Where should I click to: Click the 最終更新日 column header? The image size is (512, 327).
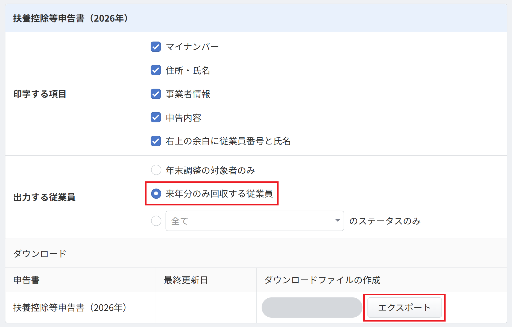point(186,280)
